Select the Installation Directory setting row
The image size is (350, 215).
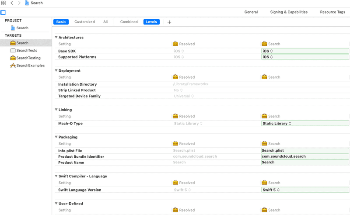pyautogui.click(x=202, y=84)
